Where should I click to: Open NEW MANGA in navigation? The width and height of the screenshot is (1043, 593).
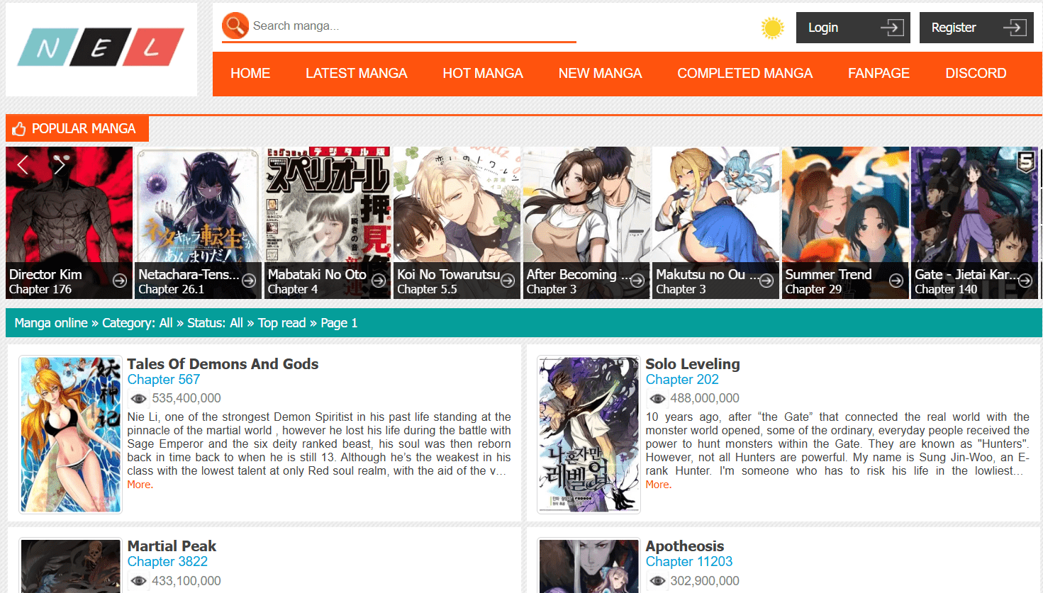(600, 74)
